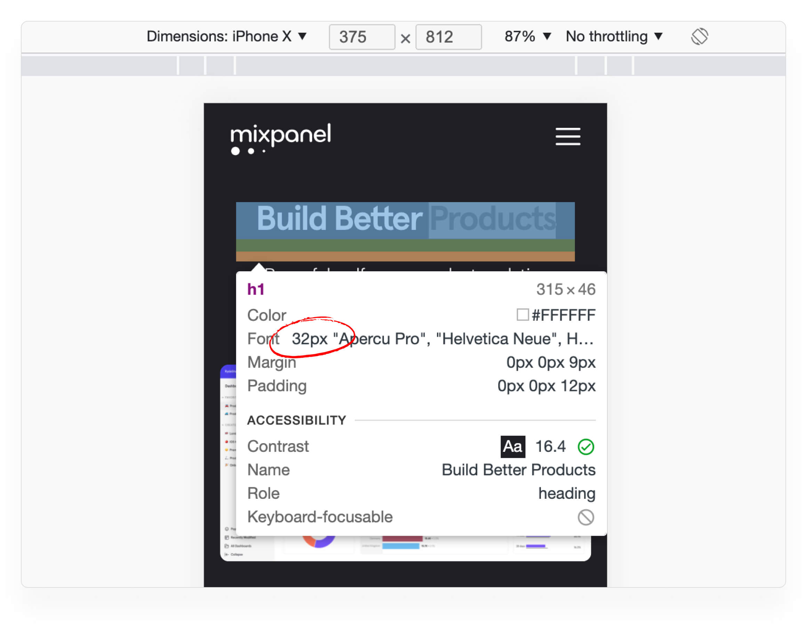The image size is (807, 624).
Task: Open the No throttling dropdown
Action: coord(613,37)
